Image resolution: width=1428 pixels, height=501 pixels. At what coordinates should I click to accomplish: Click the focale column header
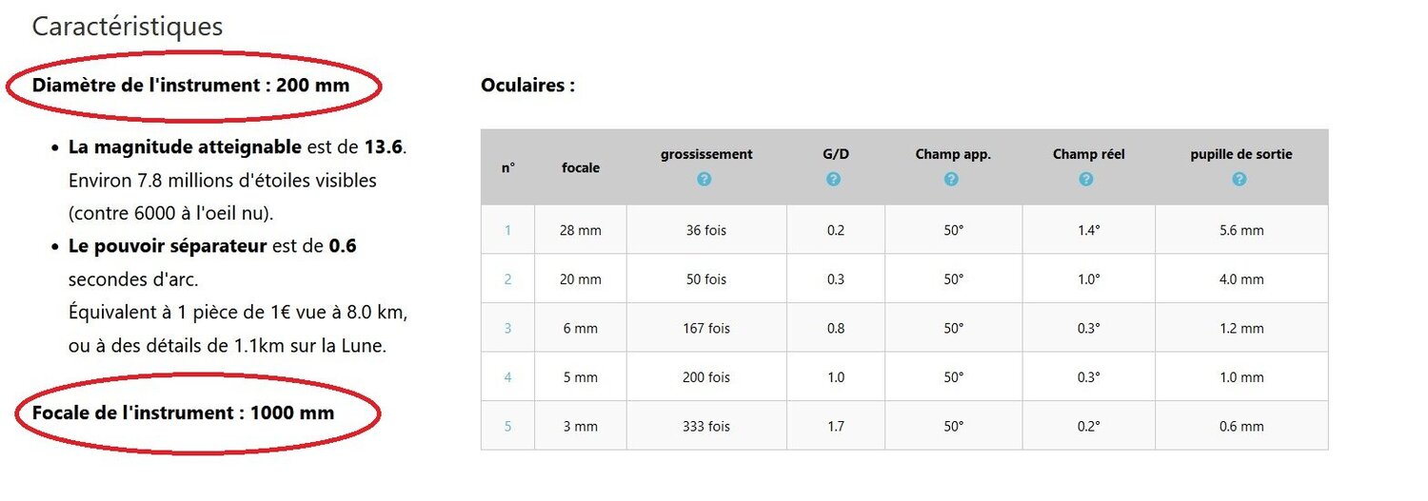pyautogui.click(x=581, y=167)
